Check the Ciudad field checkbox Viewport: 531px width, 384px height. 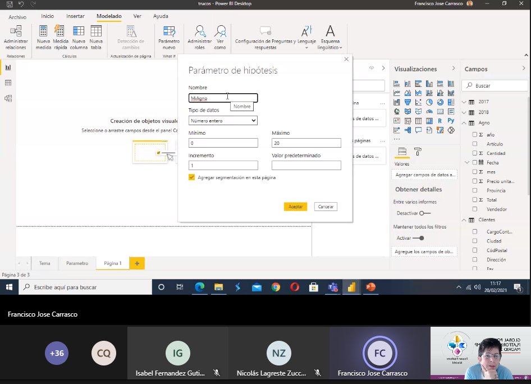[x=475, y=241]
